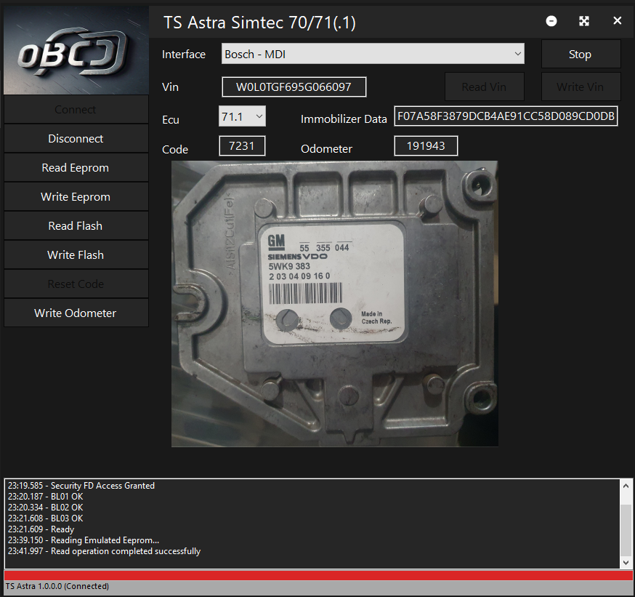Click the Write Odometer button
Image resolution: width=635 pixels, height=597 pixels.
point(76,313)
